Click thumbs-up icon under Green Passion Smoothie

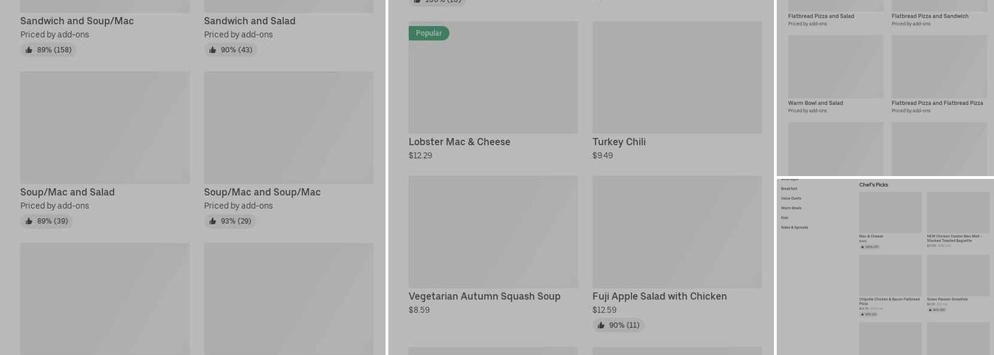click(x=930, y=310)
